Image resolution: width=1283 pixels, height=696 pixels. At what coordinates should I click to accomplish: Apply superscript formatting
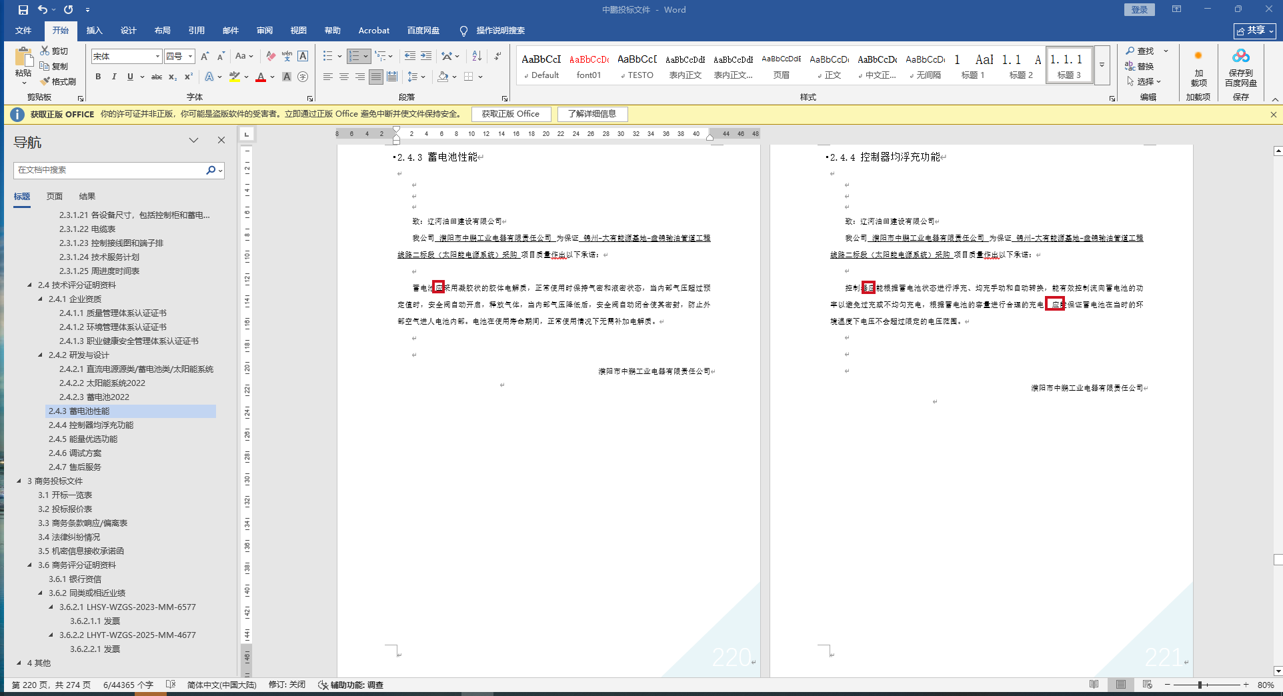pos(189,77)
